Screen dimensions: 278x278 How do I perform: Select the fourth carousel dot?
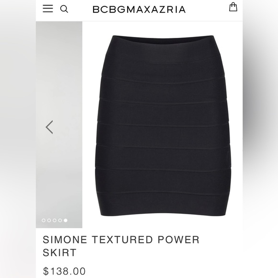pyautogui.click(x=60, y=220)
